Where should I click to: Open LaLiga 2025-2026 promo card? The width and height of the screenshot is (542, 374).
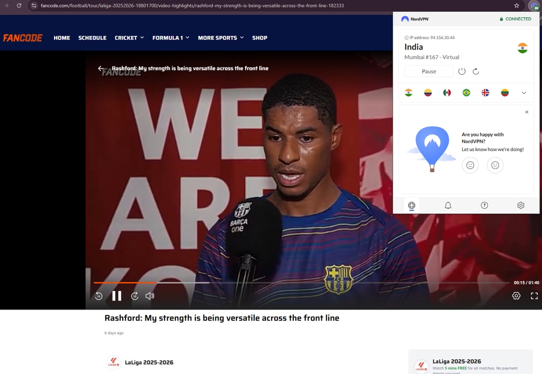[471, 363]
